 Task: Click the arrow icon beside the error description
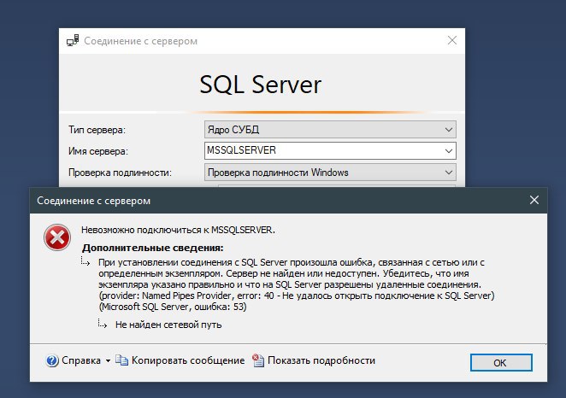pyautogui.click(x=85, y=261)
